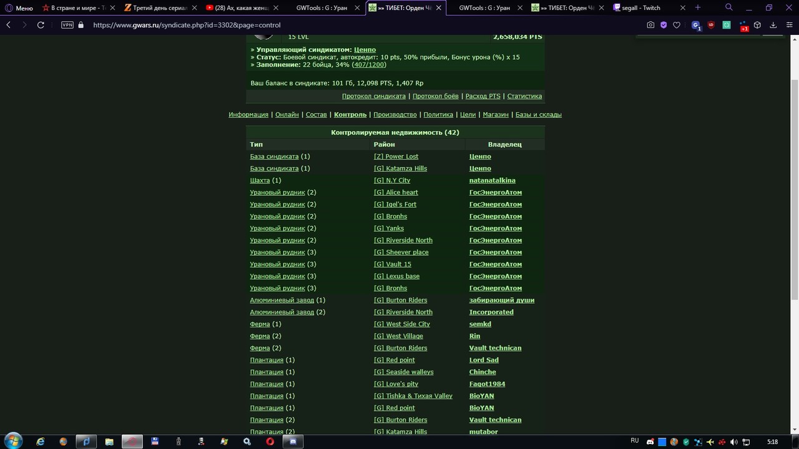Go to Производство section
Screen dimensions: 799x449
point(395,114)
